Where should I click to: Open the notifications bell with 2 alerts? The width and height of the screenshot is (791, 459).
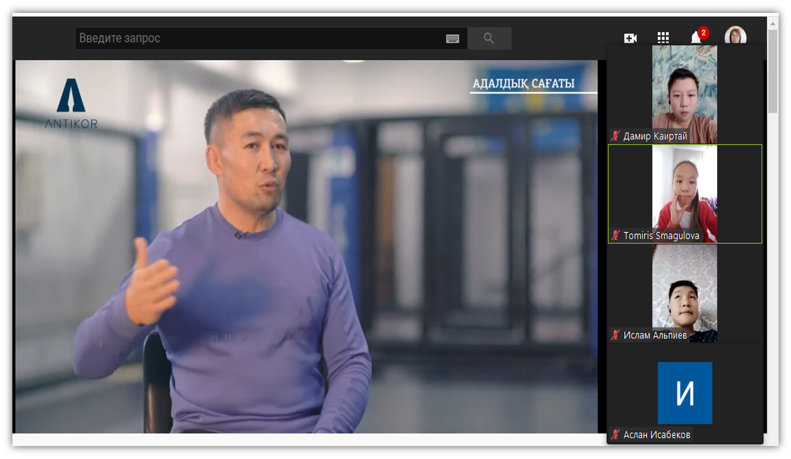[696, 38]
